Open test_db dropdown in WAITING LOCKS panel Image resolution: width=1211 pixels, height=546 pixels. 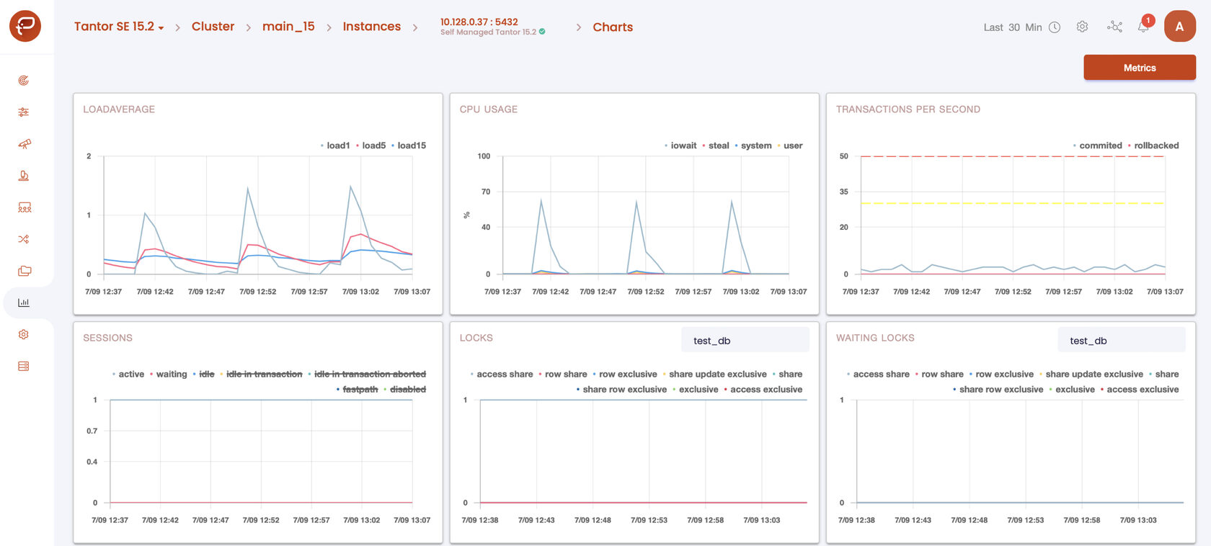point(1122,341)
